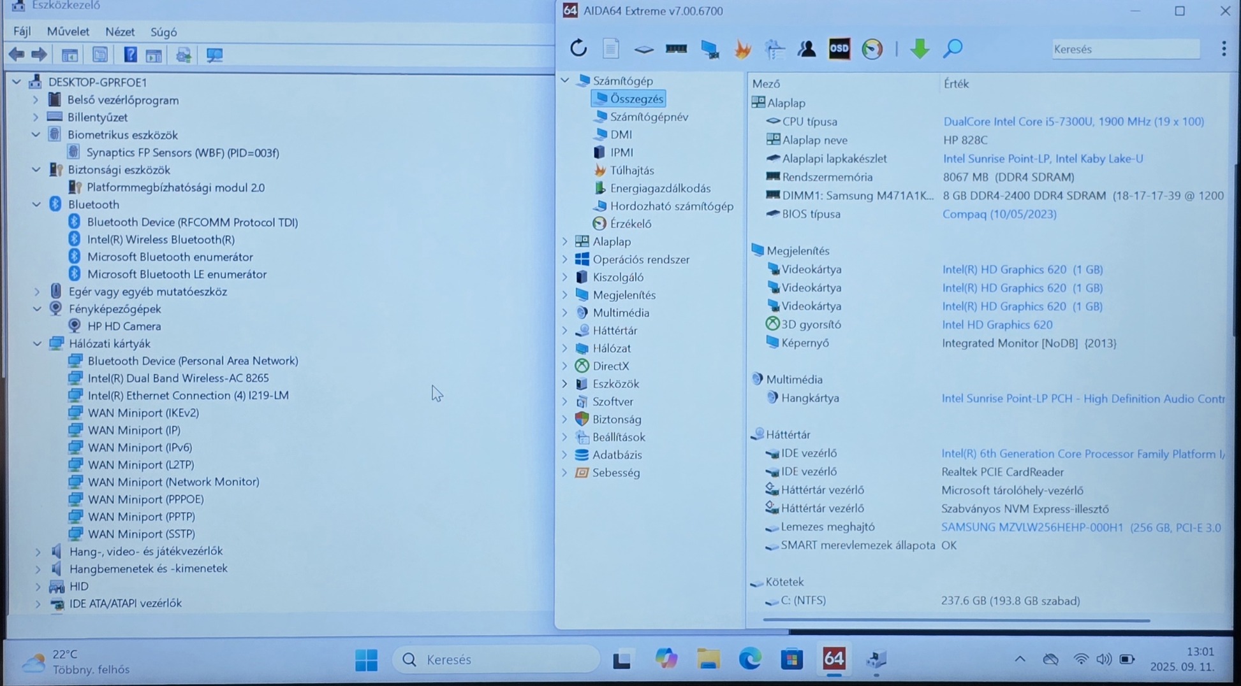
Task: Open the AIDA64 sensor gauge icon
Action: [x=872, y=49]
